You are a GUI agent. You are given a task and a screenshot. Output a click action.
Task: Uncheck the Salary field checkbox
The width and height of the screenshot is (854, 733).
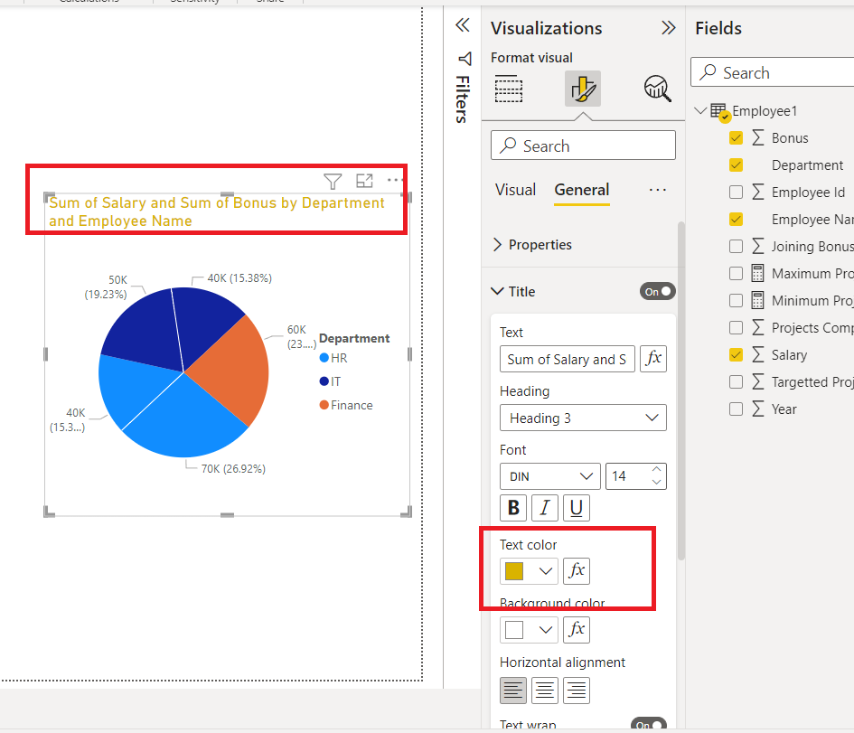point(736,355)
